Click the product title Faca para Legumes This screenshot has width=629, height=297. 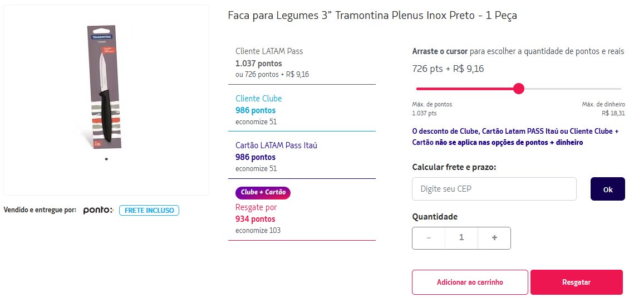pyautogui.click(x=372, y=16)
